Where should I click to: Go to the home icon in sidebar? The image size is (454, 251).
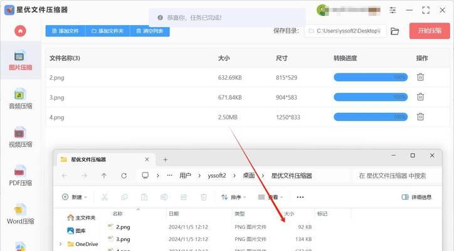pos(20,31)
